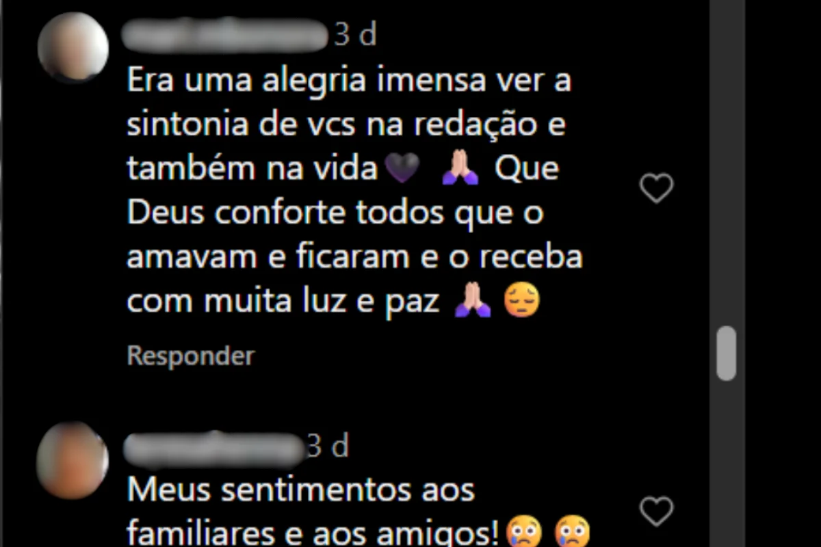Viewport: 821px width, 547px height.
Task: Click the blurred username above "Meus sentimentos"
Action: point(213,448)
